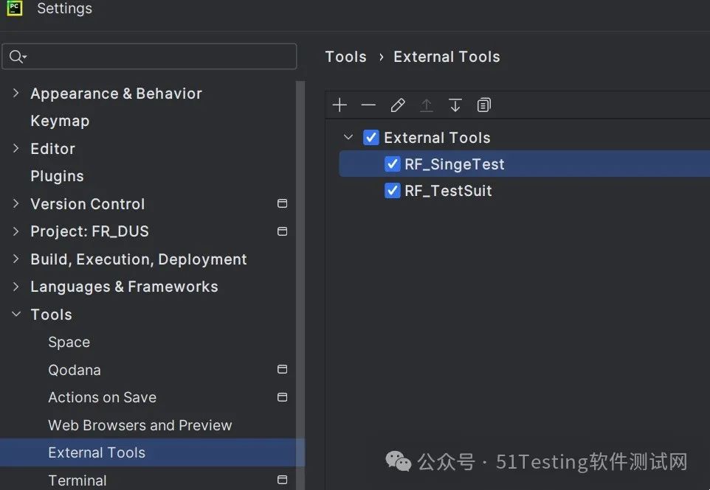Open Actions on Save settings
Screen dimensions: 710x490
(102, 397)
